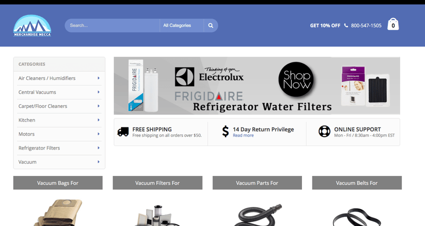Click the free shipping truck icon
Screen dimensions: 425x226
123,131
